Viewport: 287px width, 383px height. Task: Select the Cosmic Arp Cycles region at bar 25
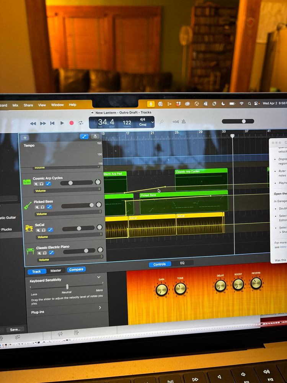[201, 180]
